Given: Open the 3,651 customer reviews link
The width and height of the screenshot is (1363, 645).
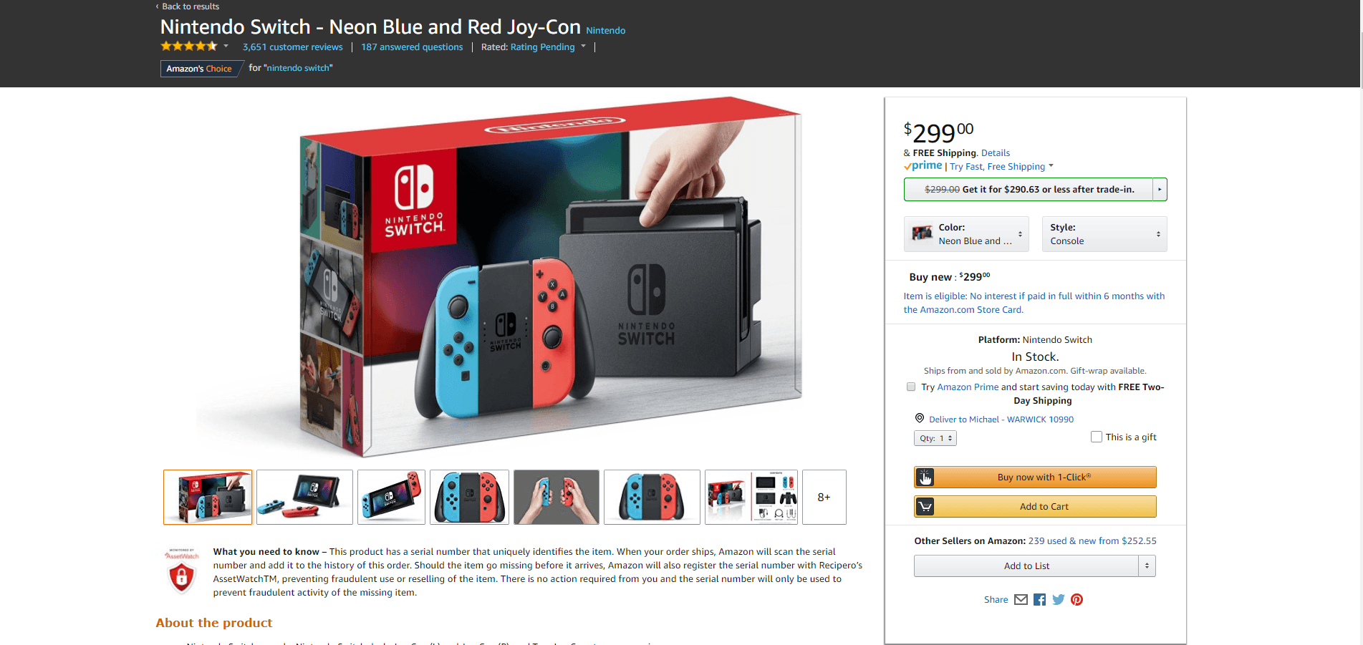Looking at the screenshot, I should 292,47.
